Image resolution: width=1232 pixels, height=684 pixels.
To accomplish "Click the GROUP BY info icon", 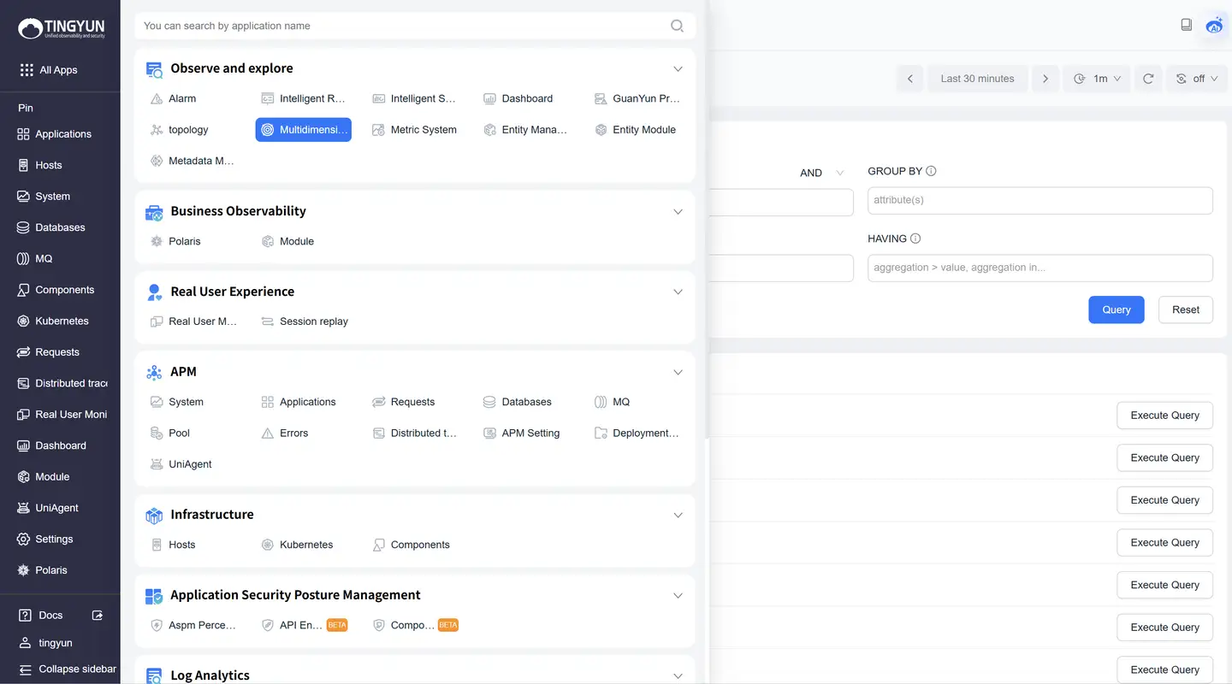I will pos(931,171).
